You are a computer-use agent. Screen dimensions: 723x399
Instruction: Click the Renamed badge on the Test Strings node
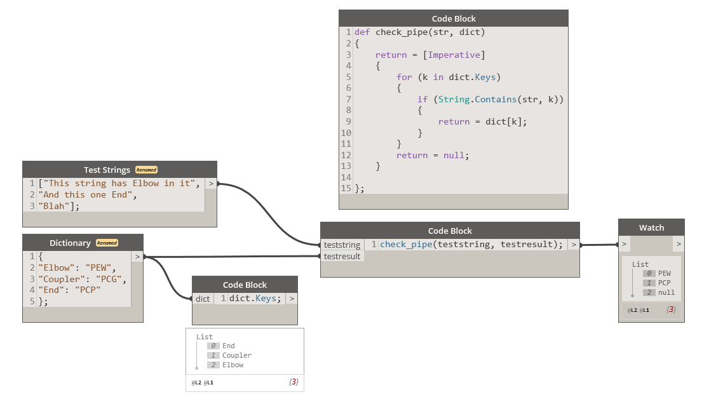click(146, 170)
